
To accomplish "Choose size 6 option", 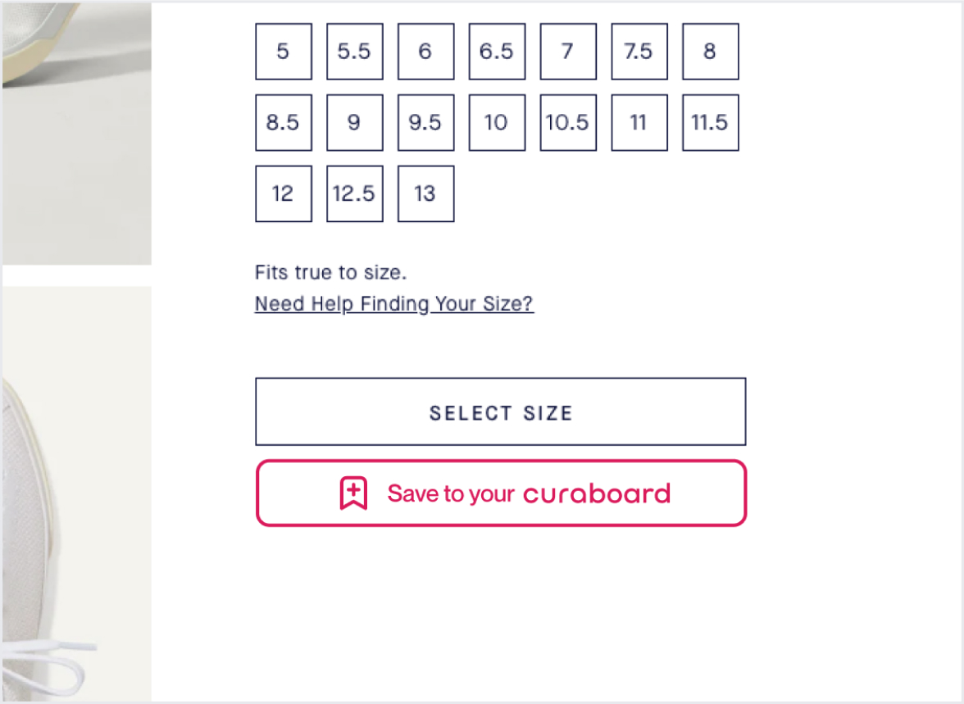I will (x=426, y=52).
